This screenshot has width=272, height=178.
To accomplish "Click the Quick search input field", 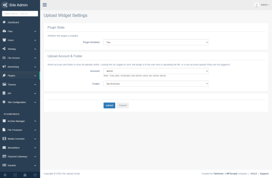I will click(20, 14).
